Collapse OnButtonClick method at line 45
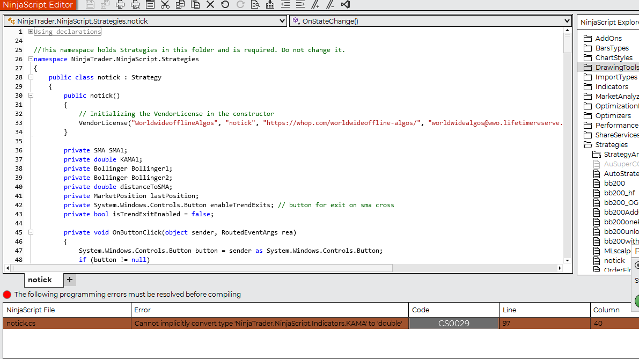The height and width of the screenshot is (359, 639). (31, 232)
